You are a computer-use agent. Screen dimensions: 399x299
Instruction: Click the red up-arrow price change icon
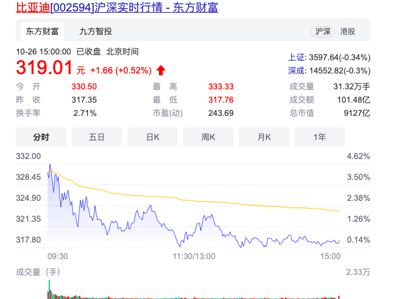pos(161,70)
